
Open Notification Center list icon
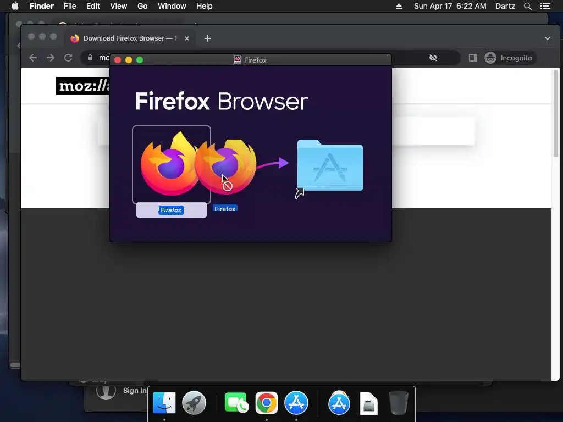[x=545, y=6]
